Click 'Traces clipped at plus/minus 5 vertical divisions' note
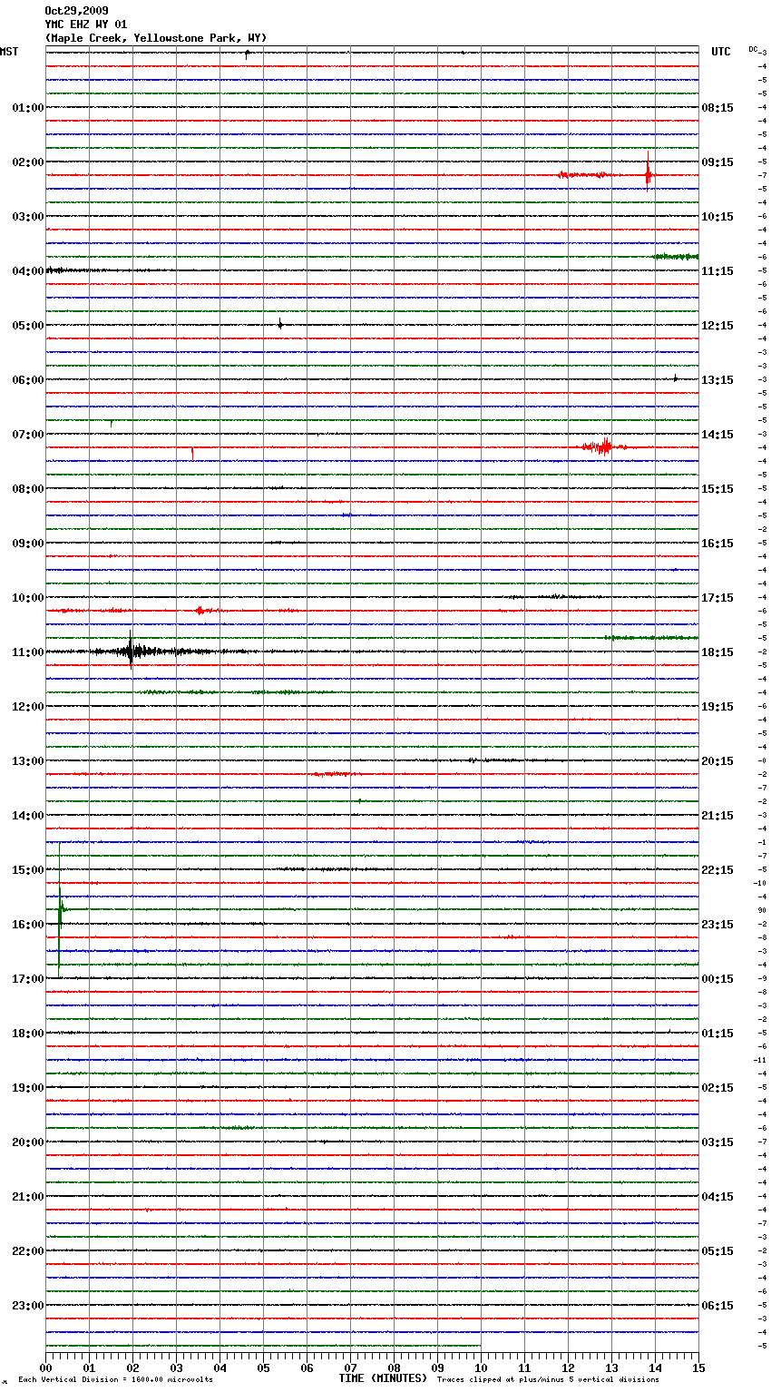This screenshot has width=771, height=1392. [x=548, y=1379]
